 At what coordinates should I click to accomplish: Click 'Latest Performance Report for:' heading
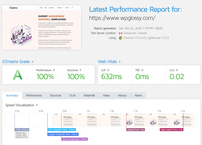(x=136, y=9)
